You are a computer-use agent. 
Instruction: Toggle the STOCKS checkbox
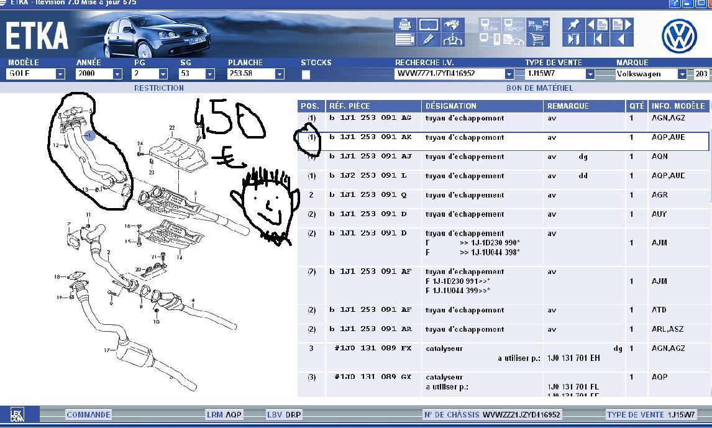pos(306,75)
